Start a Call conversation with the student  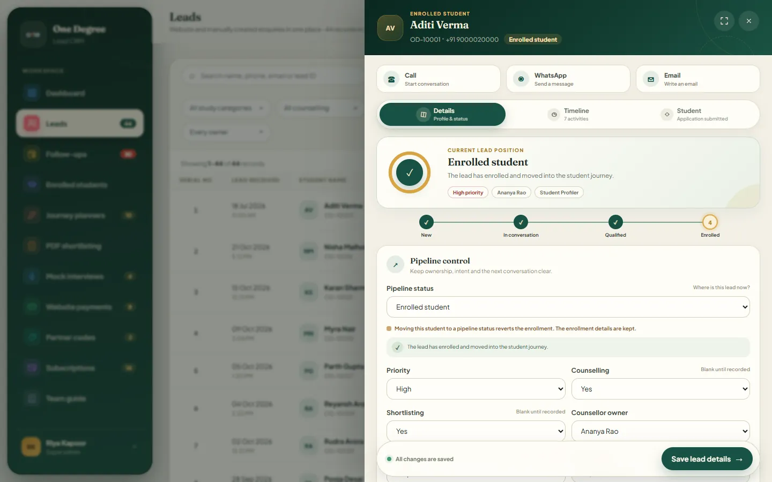click(x=439, y=79)
